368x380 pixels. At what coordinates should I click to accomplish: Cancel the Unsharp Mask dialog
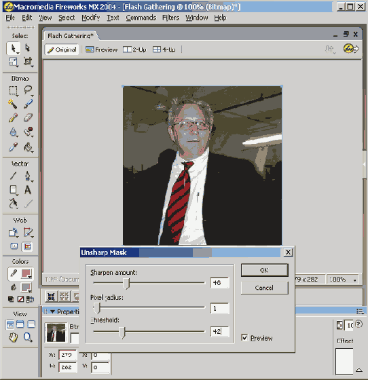pyautogui.click(x=265, y=288)
